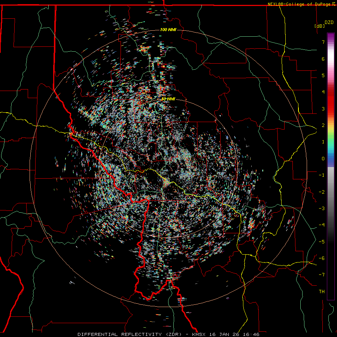Viewport: 337px width, 337px height.
Task: Click the DZD legend title
Action: tap(329, 22)
